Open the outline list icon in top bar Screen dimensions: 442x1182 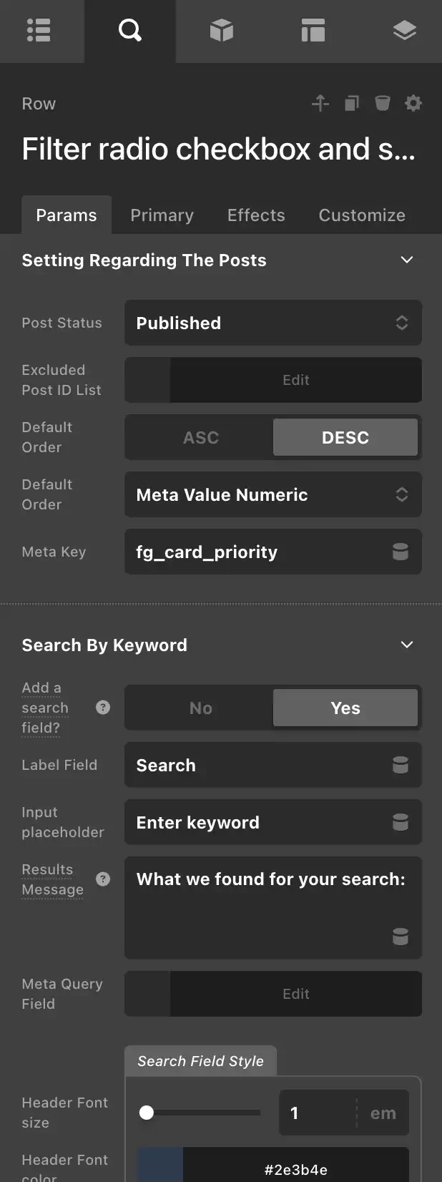click(x=39, y=31)
